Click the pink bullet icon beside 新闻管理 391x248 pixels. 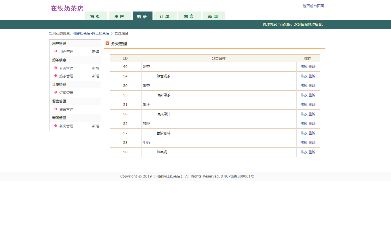[56, 126]
